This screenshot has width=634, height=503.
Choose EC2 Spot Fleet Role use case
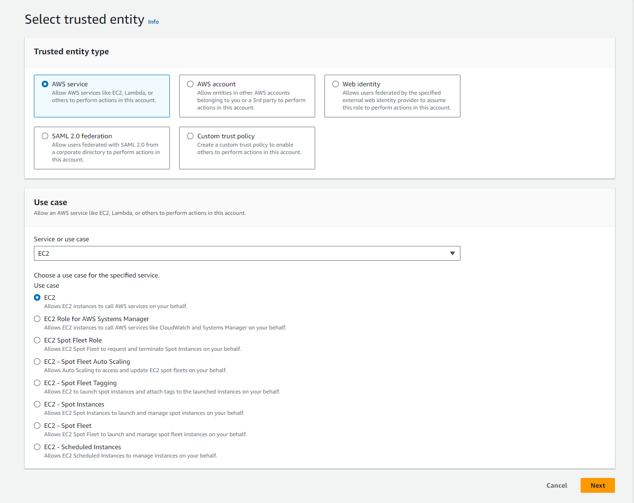pyautogui.click(x=37, y=340)
